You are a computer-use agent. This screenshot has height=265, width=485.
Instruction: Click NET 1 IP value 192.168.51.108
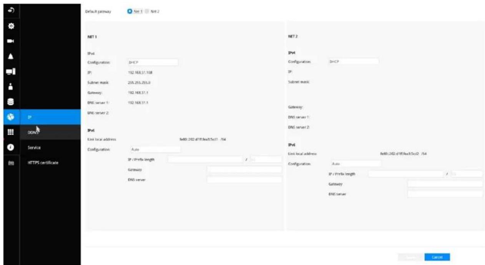(x=140, y=72)
